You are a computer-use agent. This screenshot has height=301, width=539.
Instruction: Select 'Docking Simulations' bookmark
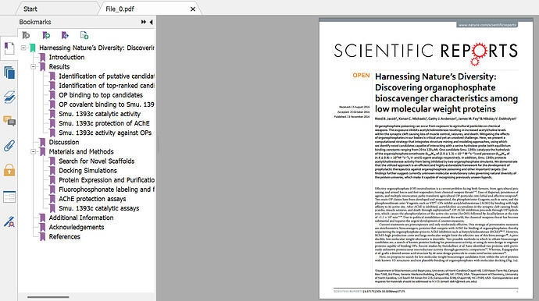click(87, 171)
